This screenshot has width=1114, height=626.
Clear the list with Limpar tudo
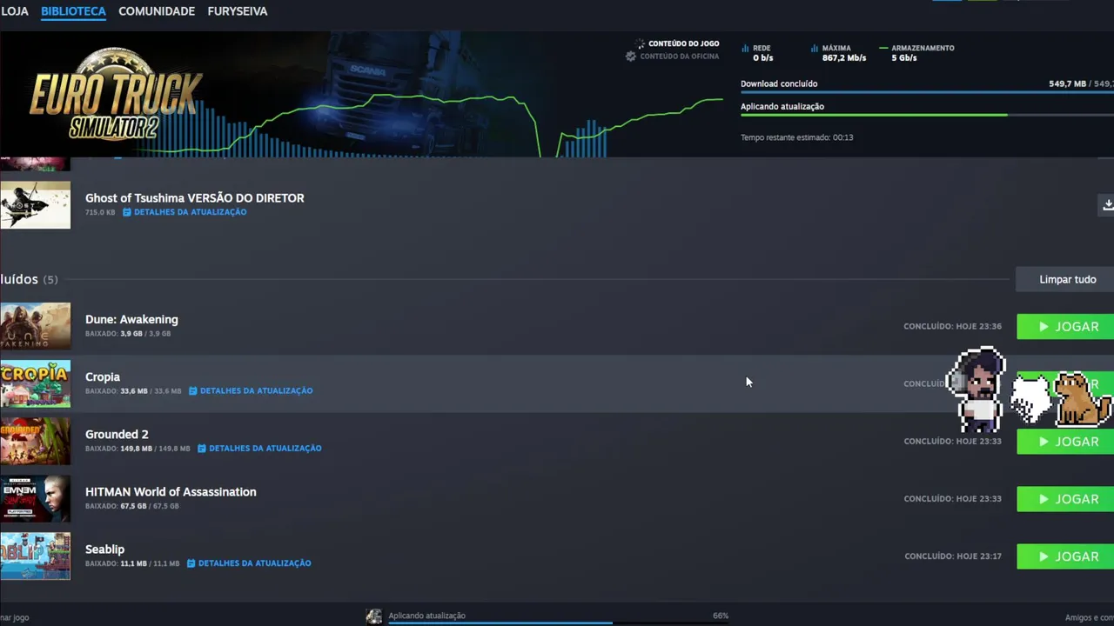pyautogui.click(x=1067, y=279)
